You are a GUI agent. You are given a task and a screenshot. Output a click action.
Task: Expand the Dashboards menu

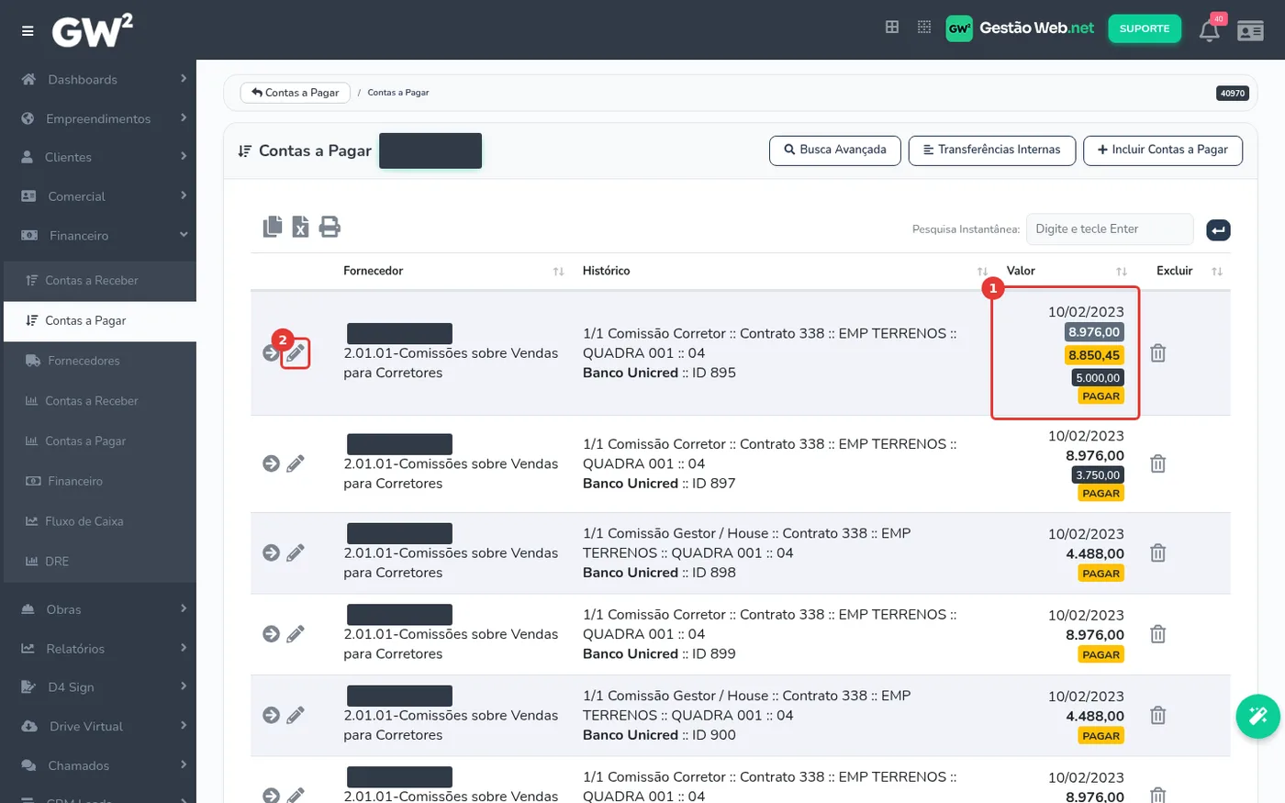pyautogui.click(x=98, y=80)
